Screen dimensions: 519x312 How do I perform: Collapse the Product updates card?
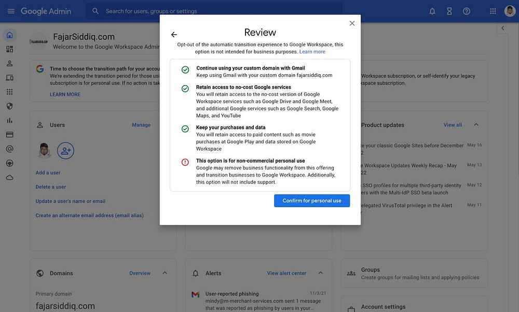click(476, 125)
